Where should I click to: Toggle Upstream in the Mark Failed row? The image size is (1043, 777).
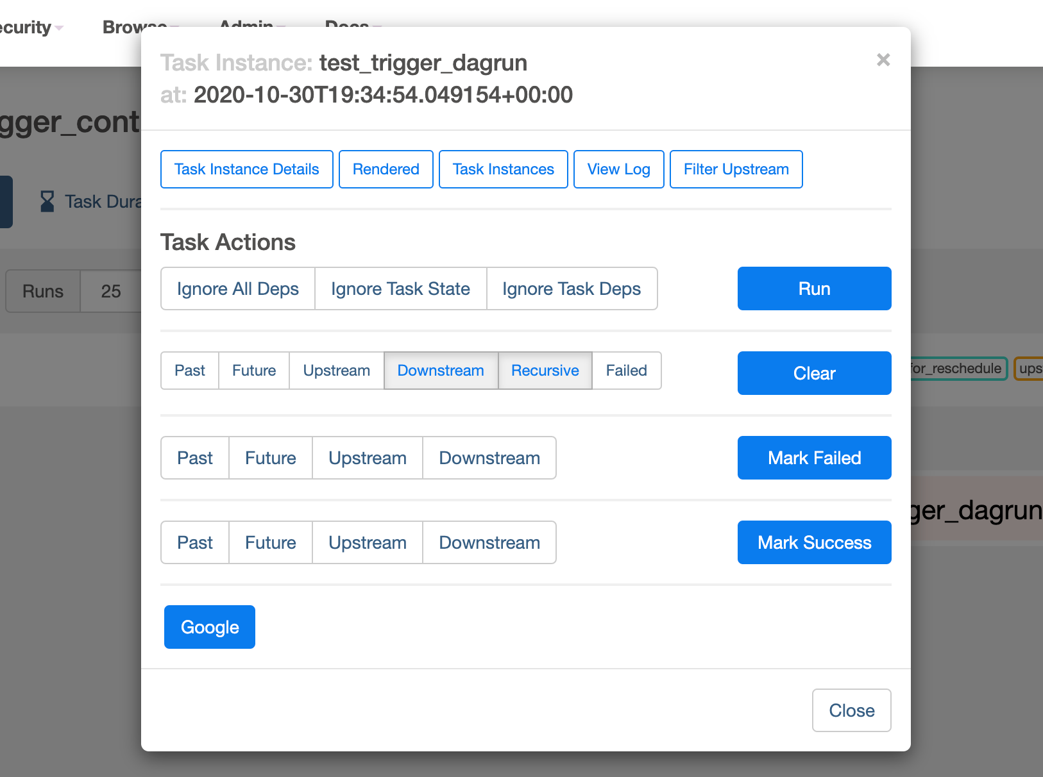(367, 458)
